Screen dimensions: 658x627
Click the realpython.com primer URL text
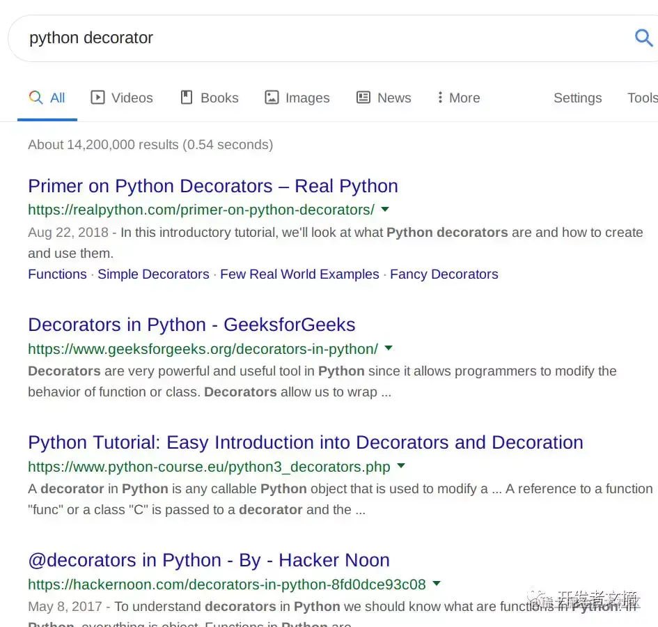201,210
